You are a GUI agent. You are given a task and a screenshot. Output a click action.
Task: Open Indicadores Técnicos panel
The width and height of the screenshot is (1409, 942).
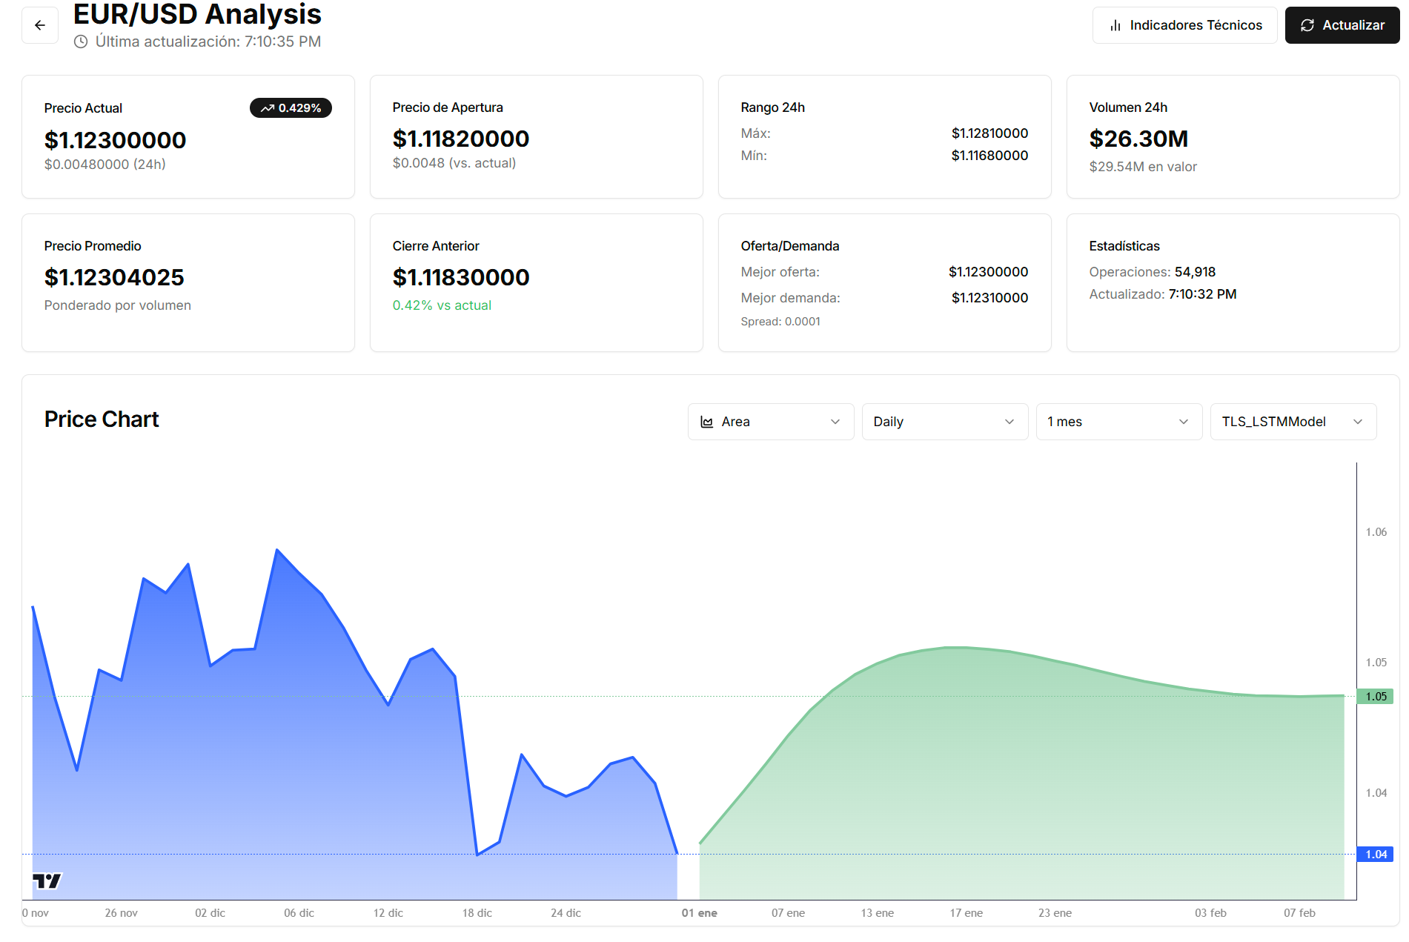click(x=1184, y=25)
